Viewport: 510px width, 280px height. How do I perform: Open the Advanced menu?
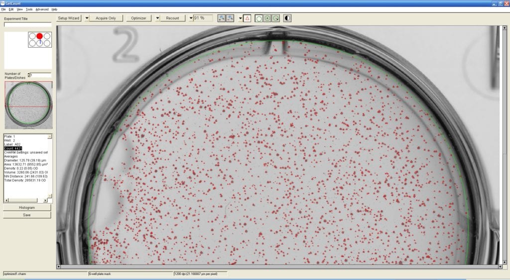click(x=42, y=9)
